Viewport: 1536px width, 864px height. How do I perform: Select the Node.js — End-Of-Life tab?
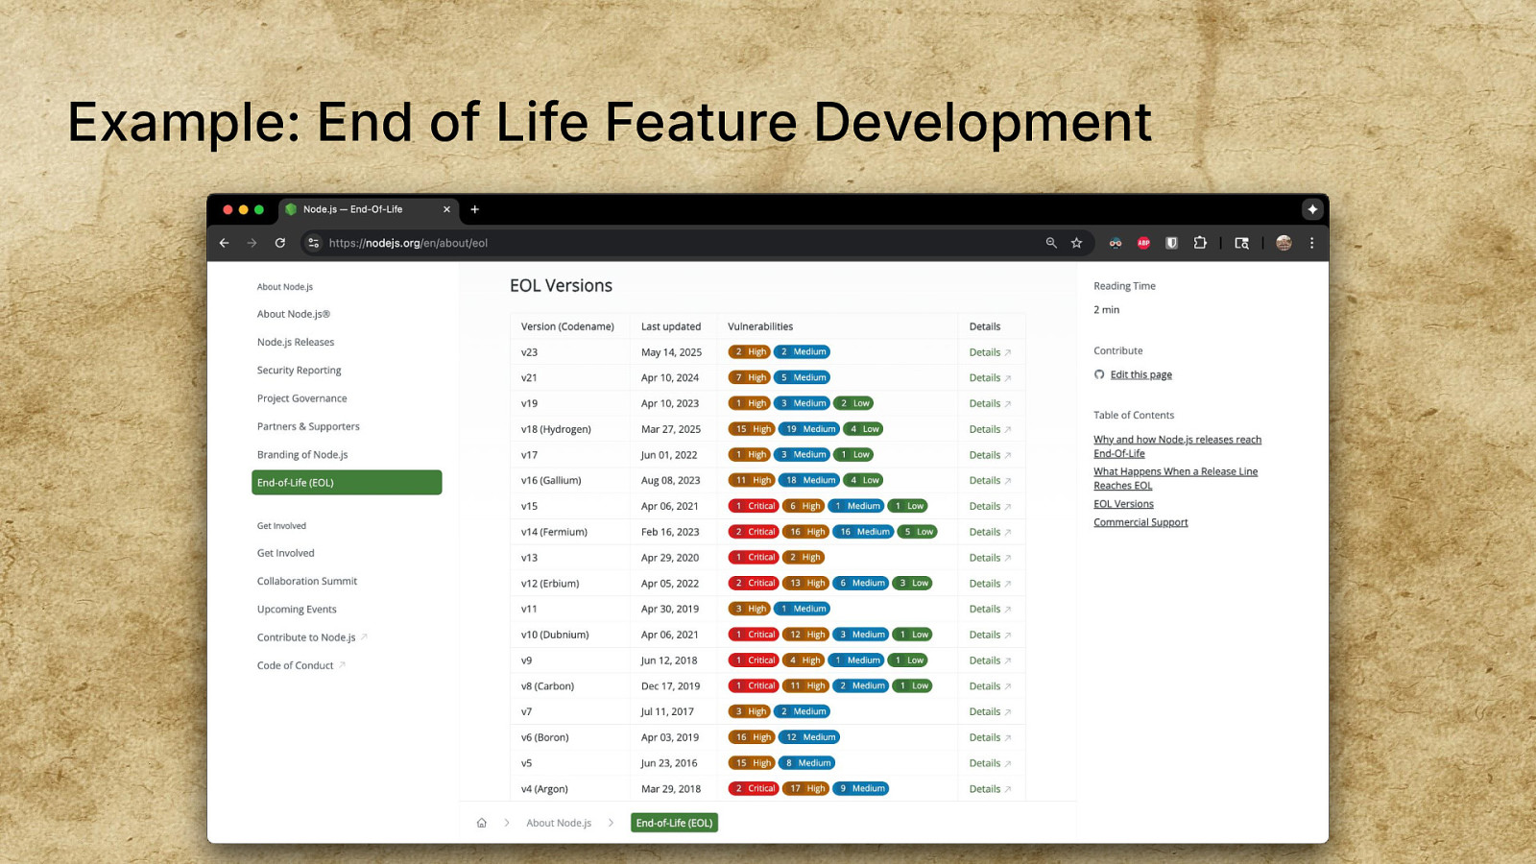click(353, 209)
